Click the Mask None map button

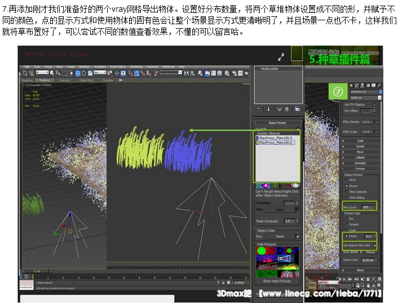coord(279,210)
